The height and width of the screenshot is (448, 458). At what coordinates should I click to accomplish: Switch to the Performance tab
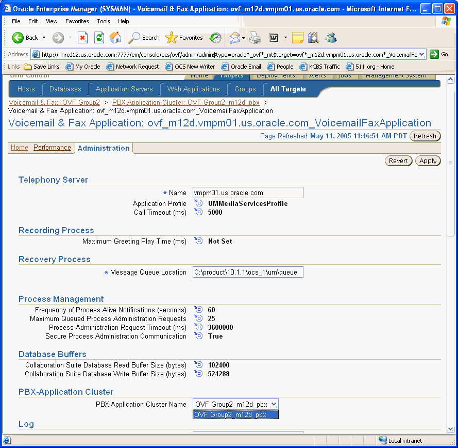coord(52,148)
